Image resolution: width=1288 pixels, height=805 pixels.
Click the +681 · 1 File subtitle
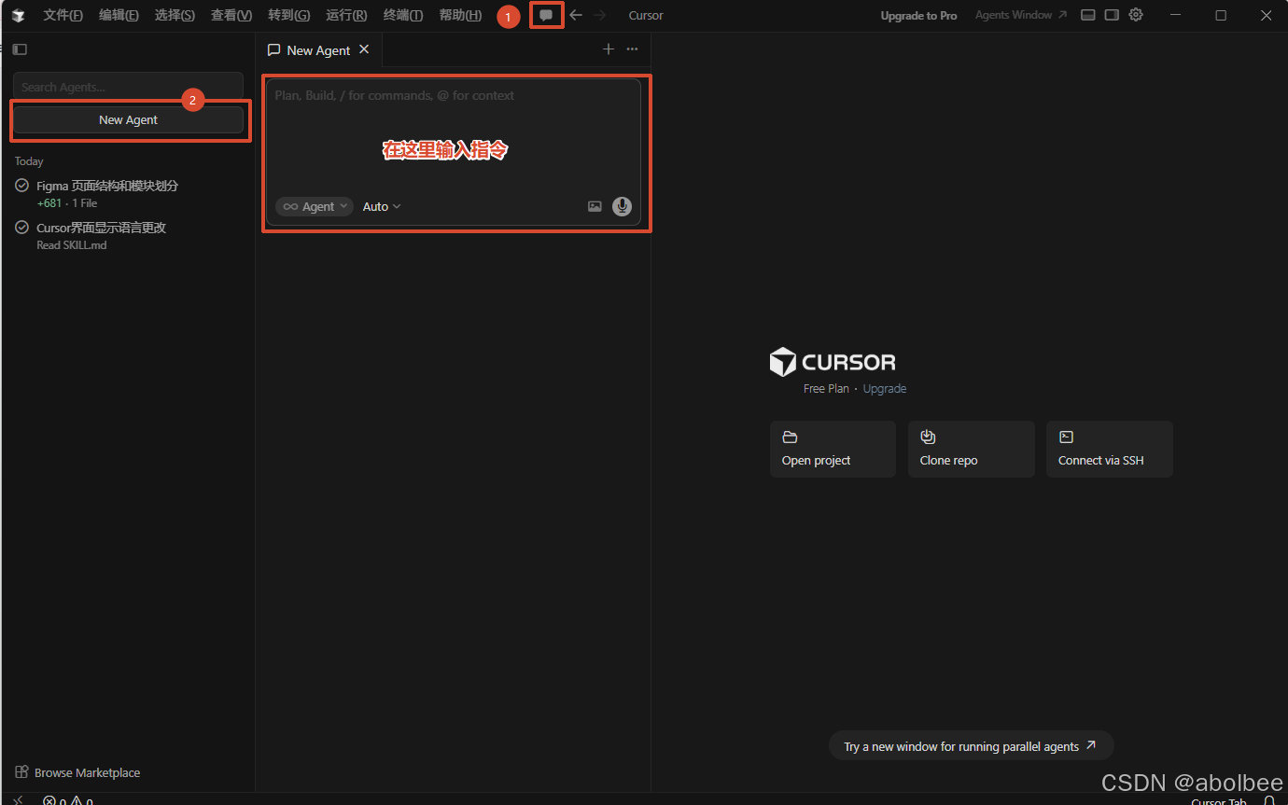tap(66, 202)
